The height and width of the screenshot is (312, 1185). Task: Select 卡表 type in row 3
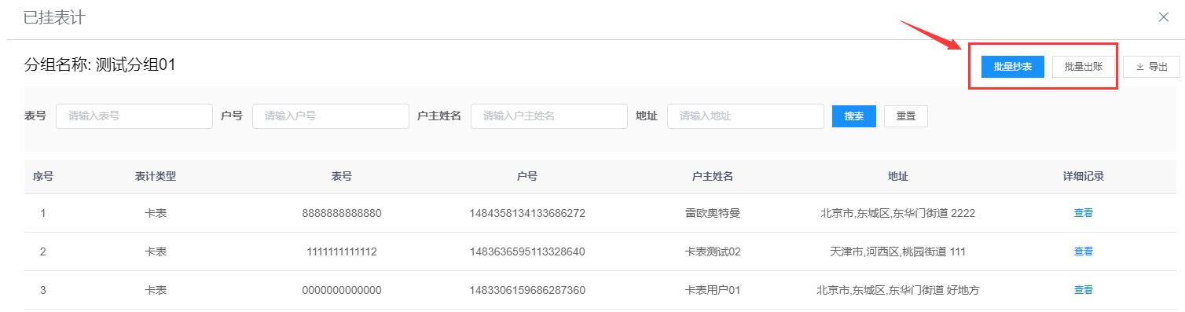click(156, 290)
